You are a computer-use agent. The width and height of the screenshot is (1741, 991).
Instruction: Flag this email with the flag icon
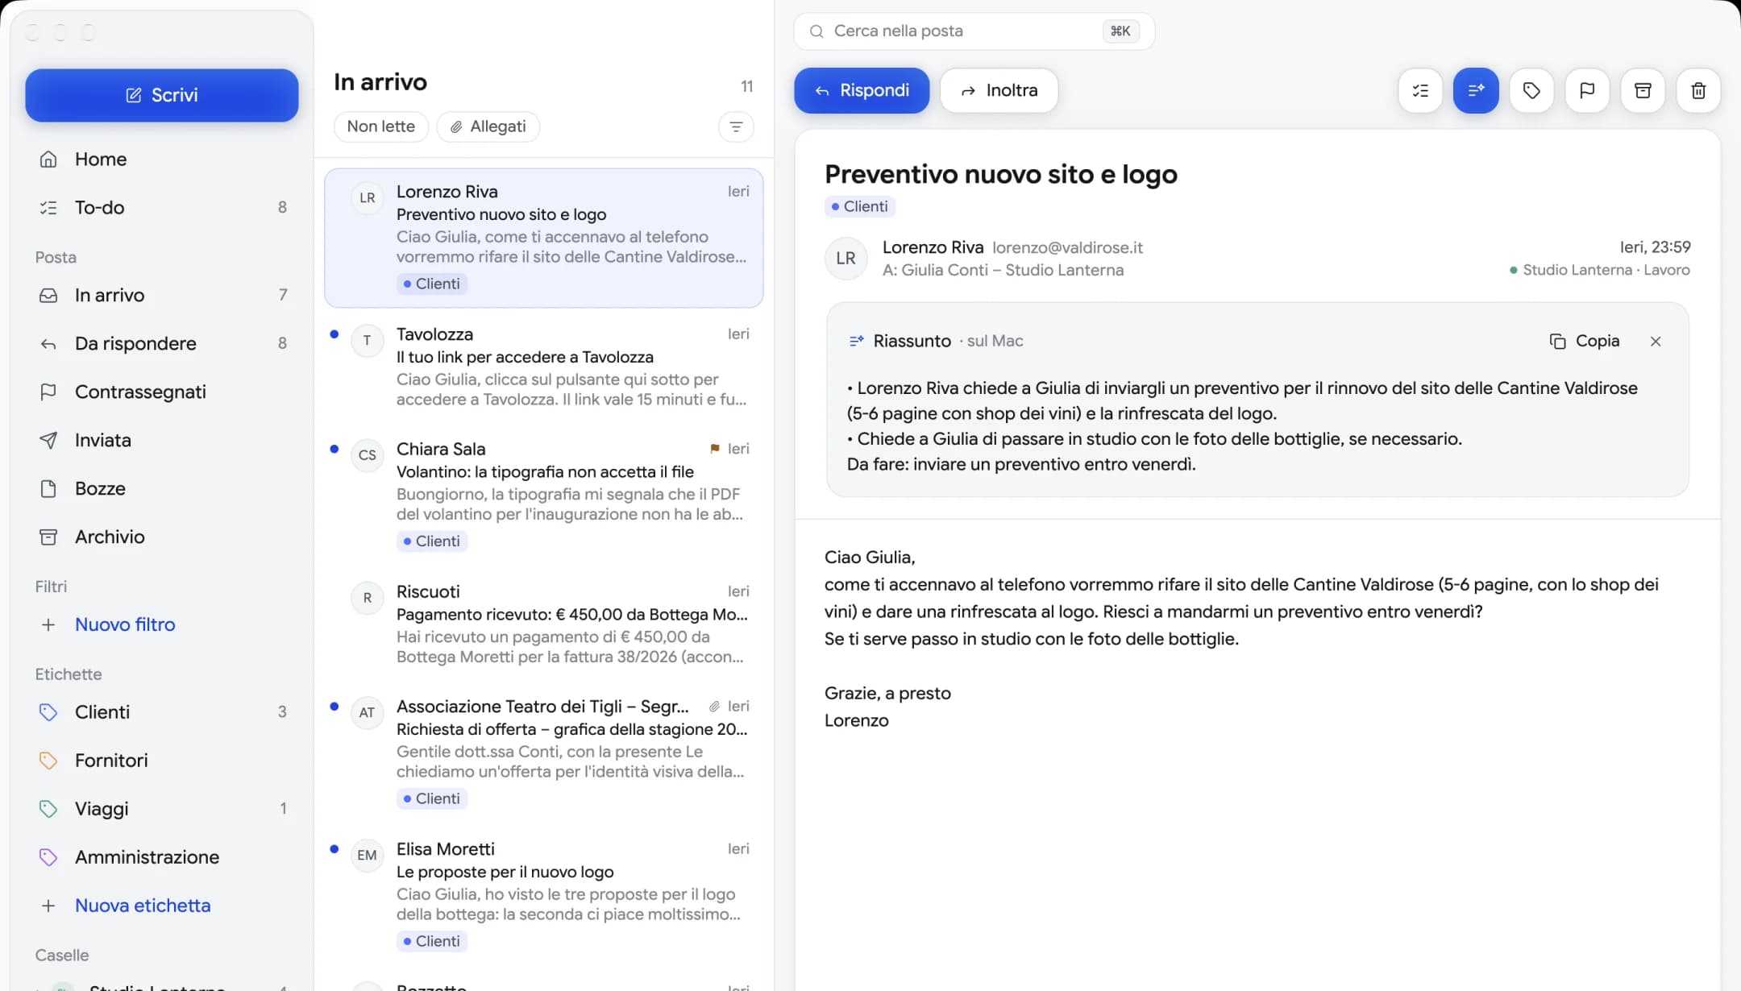(1587, 91)
